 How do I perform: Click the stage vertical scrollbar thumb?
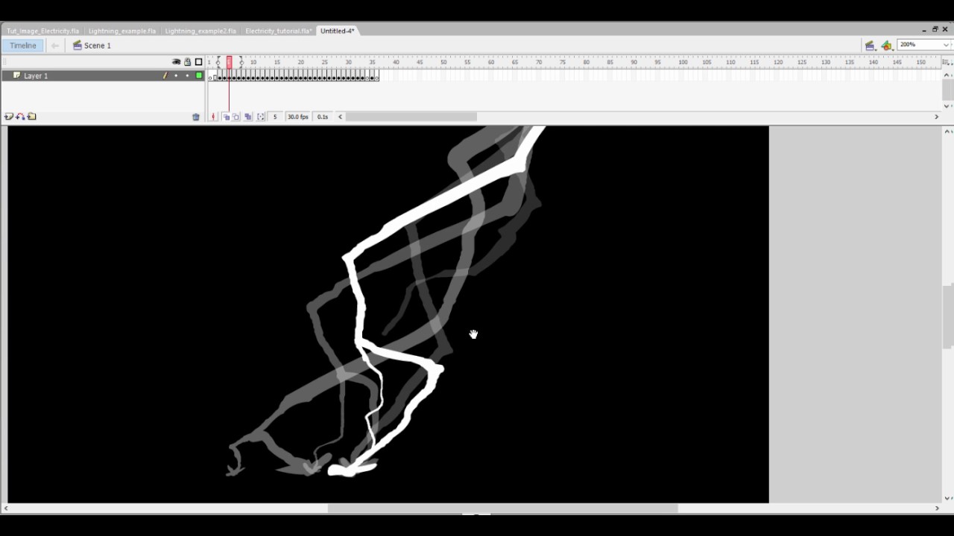click(x=947, y=316)
